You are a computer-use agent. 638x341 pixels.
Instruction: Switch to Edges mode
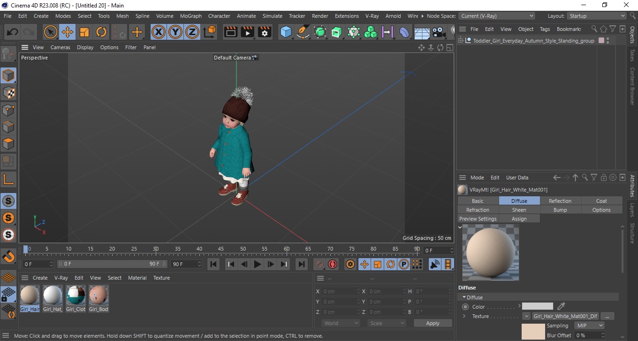[x=8, y=127]
